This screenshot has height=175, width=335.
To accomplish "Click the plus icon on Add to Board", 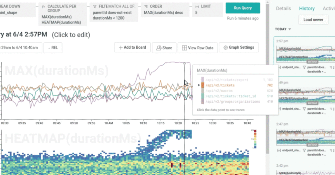I will click(121, 47).
